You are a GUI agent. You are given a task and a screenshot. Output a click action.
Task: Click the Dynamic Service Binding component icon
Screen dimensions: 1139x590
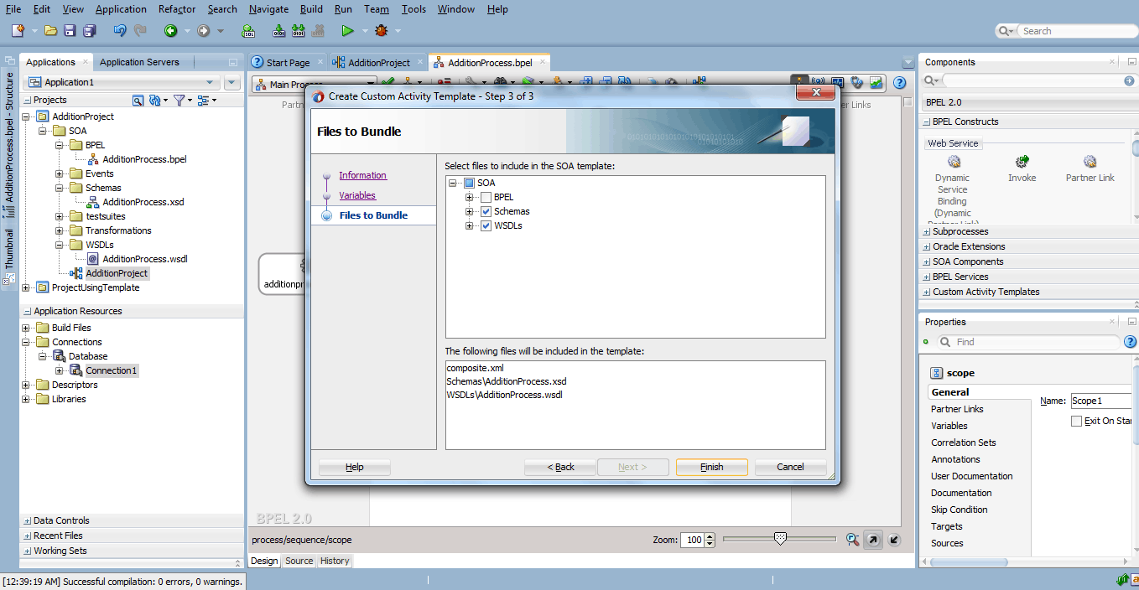coord(953,162)
